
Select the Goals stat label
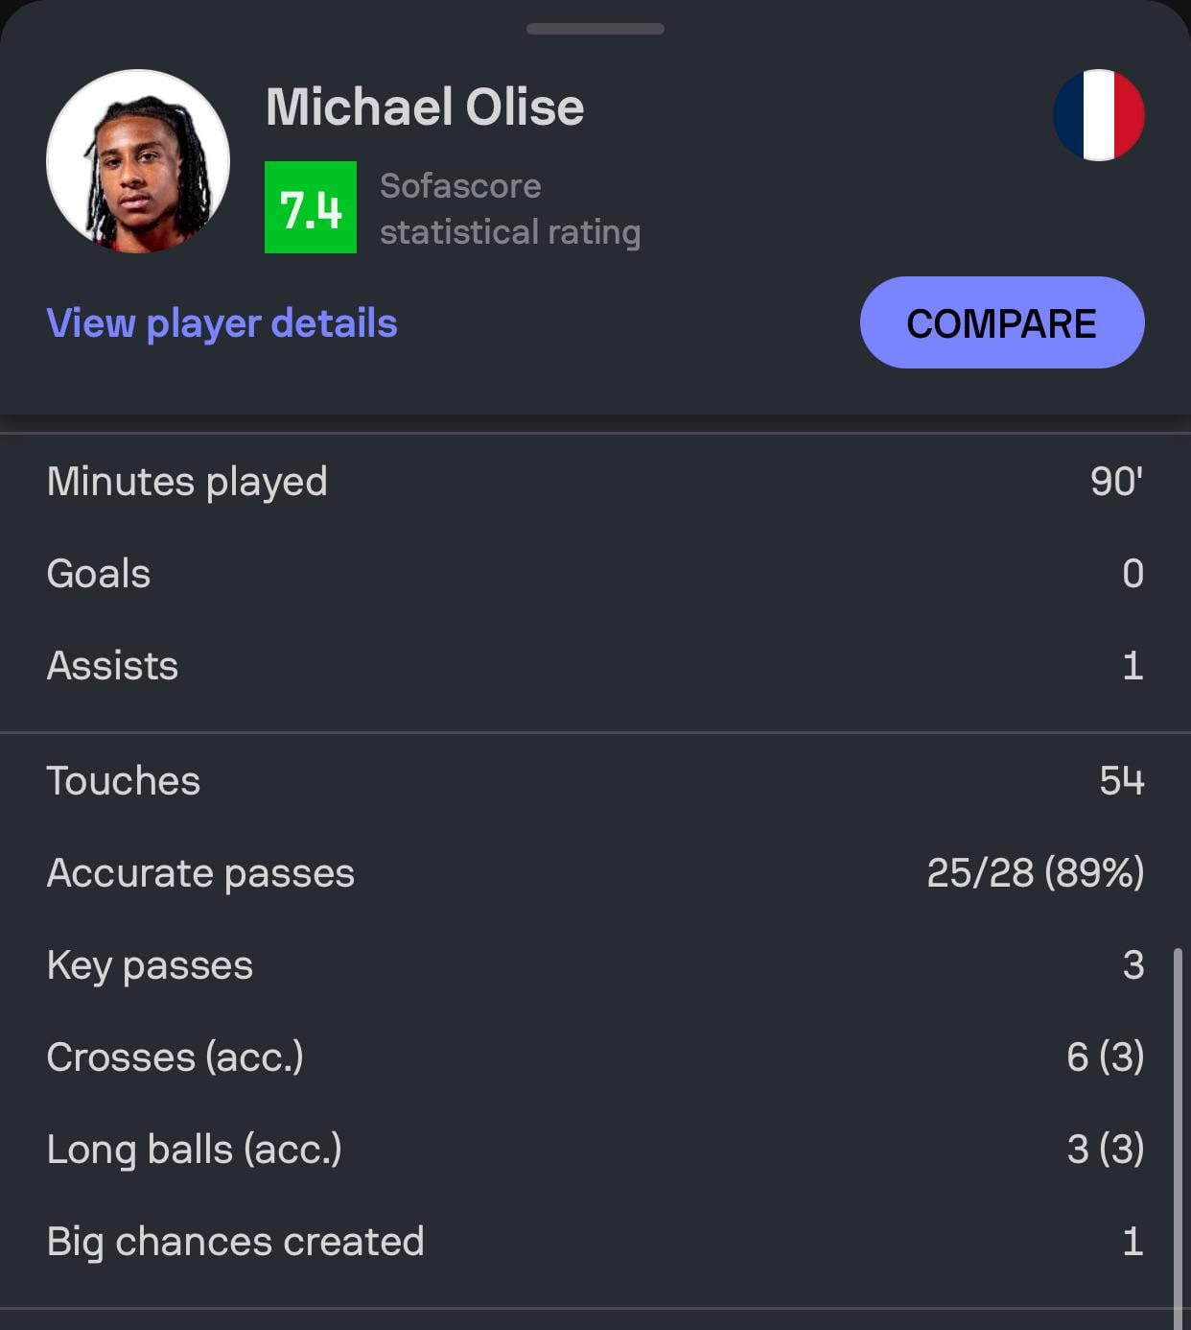coord(99,574)
